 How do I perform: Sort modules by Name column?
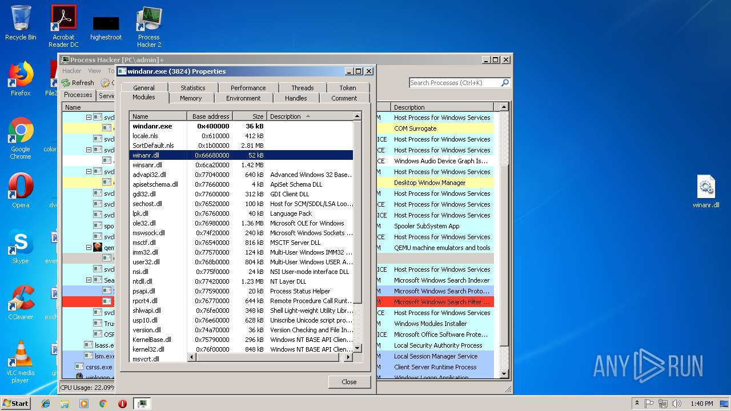[x=158, y=116]
